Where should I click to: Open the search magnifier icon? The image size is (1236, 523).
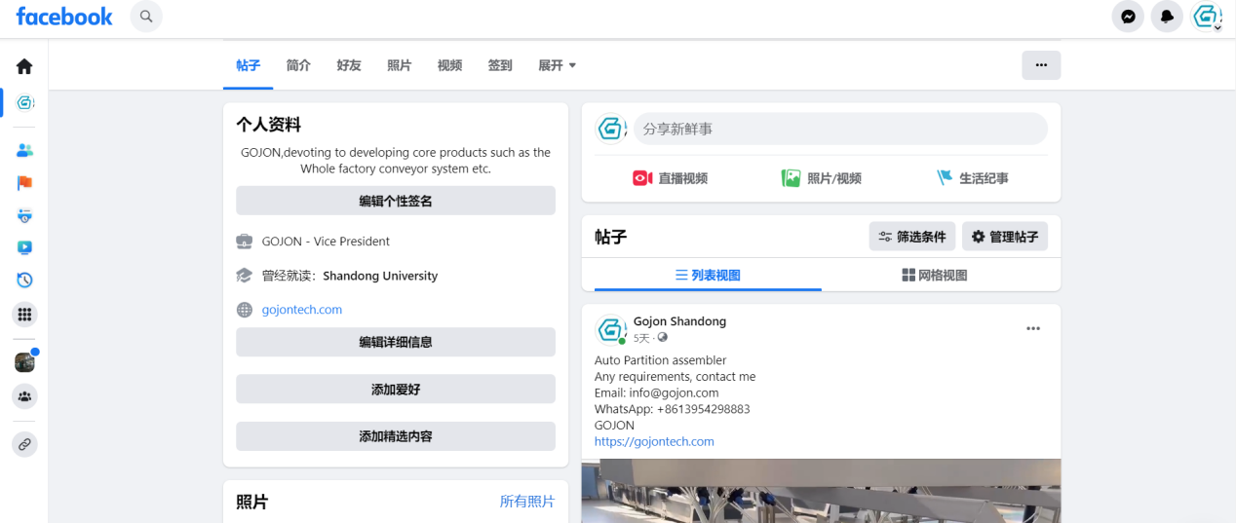146,16
